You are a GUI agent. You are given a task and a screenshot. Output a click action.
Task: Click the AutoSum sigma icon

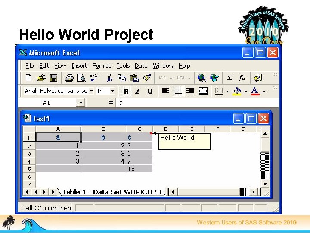click(229, 78)
